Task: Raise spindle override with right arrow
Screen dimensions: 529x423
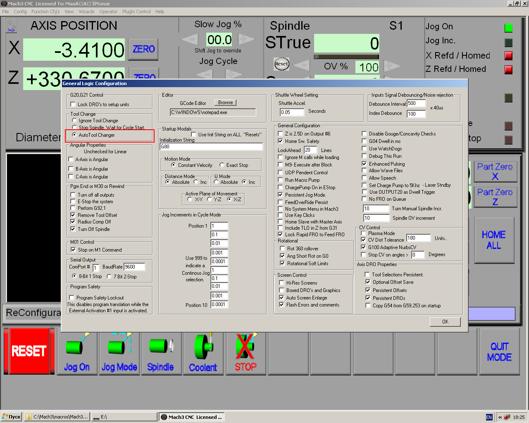Action: pos(392,65)
